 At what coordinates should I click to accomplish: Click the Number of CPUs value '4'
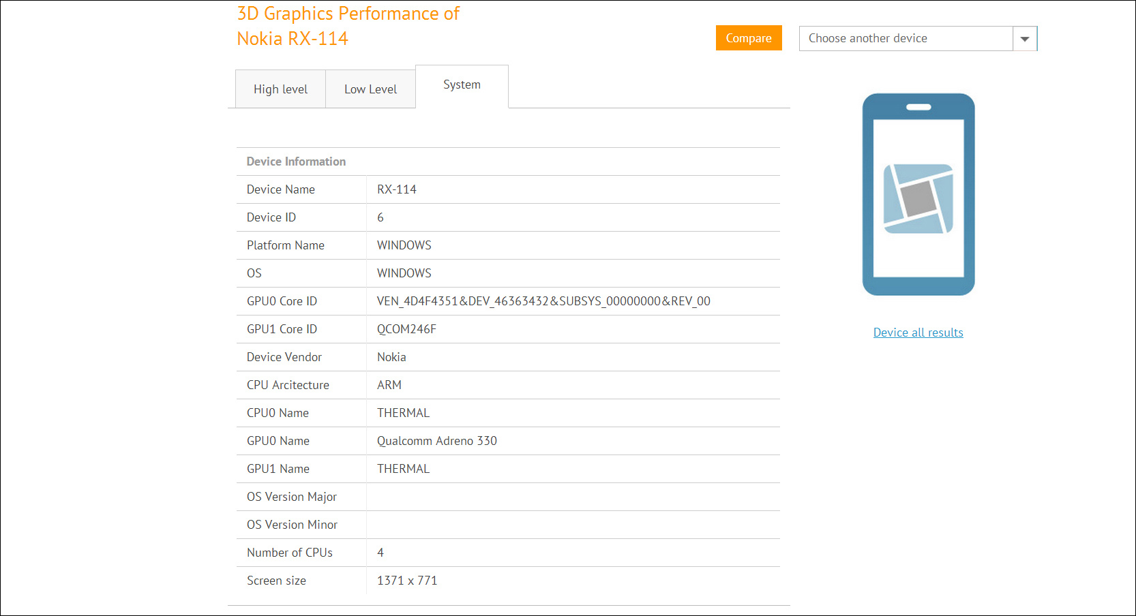380,553
